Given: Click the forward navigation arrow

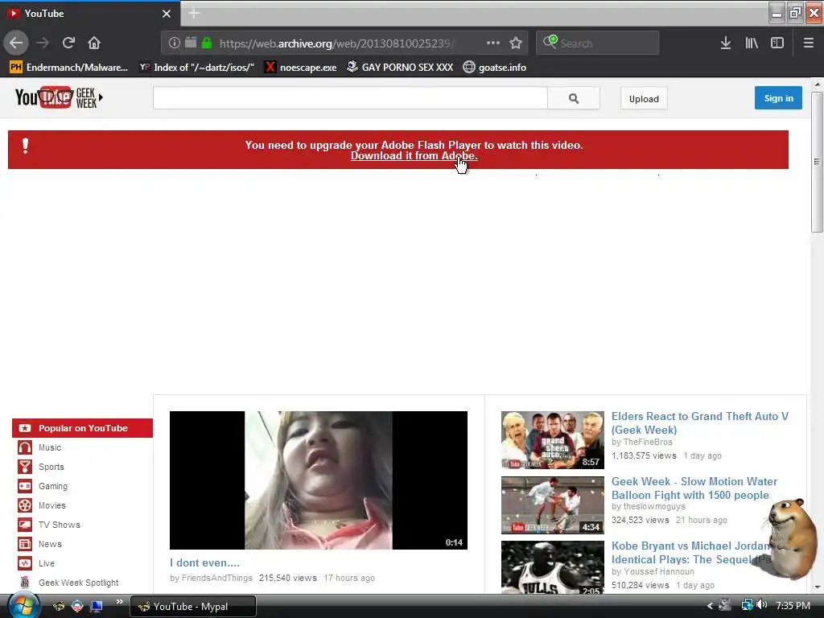Looking at the screenshot, I should [43, 43].
